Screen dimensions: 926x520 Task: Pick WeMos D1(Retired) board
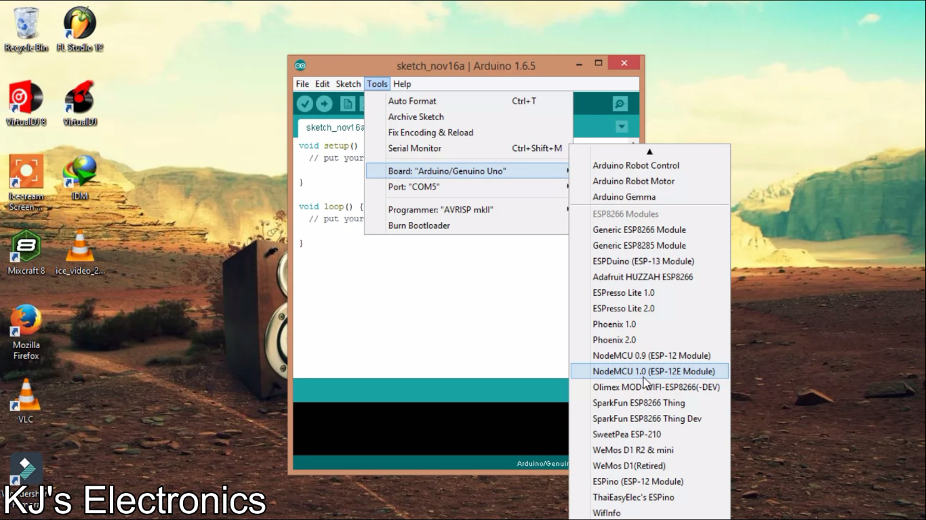[x=650, y=466]
